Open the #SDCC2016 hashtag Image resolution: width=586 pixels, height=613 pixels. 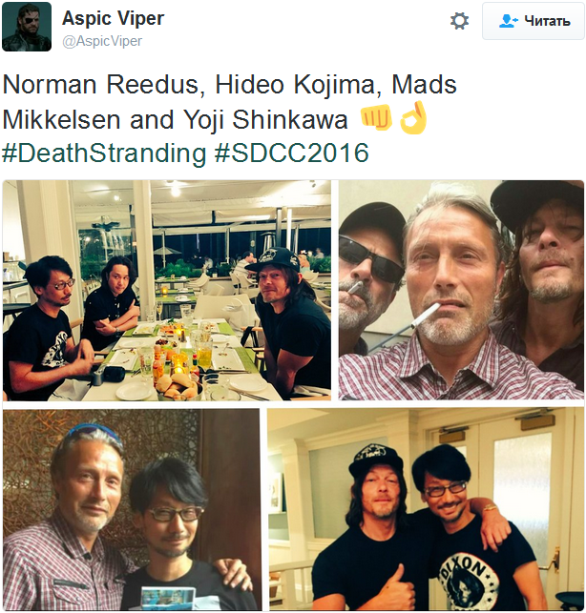[292, 153]
